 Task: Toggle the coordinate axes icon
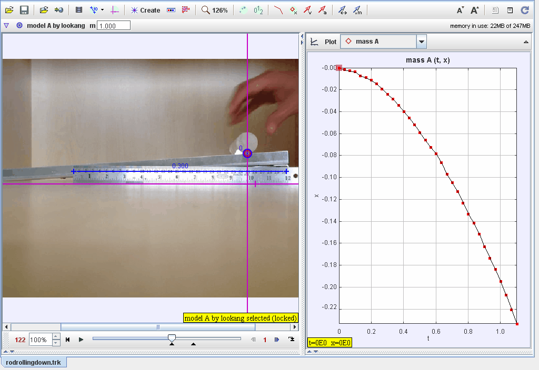coord(114,11)
